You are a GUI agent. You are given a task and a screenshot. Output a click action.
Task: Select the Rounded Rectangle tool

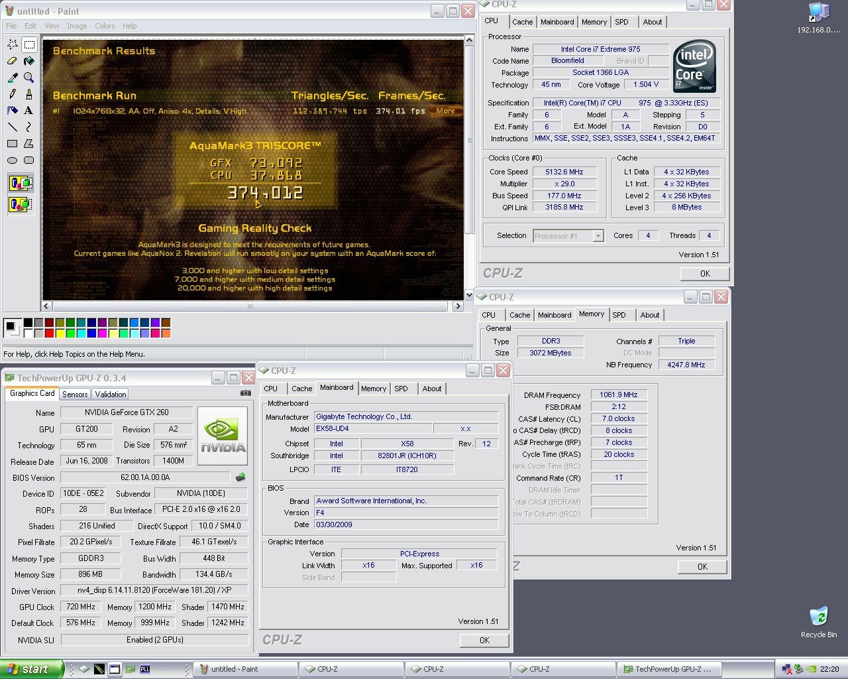[29, 160]
